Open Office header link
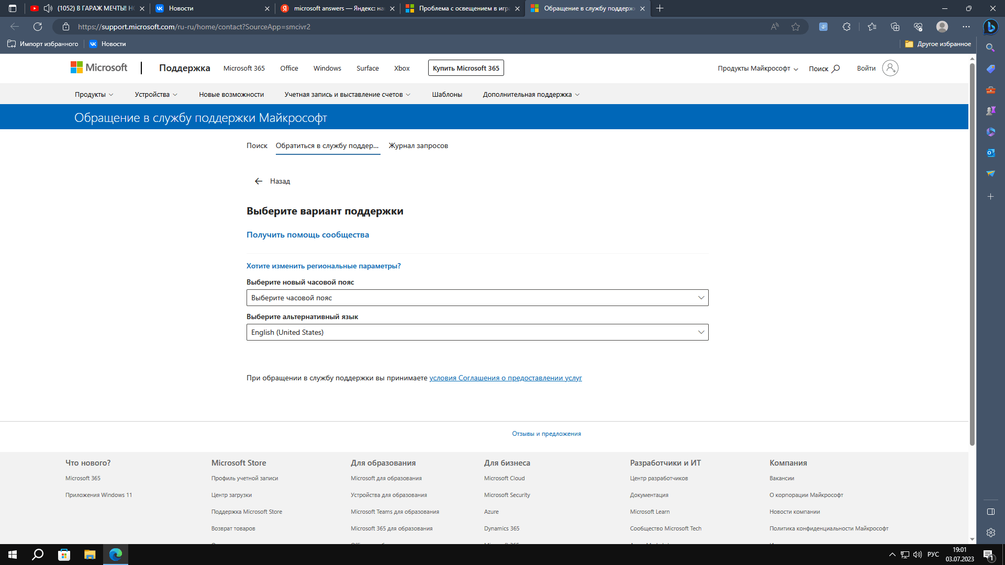This screenshot has width=1005, height=565. [289, 69]
